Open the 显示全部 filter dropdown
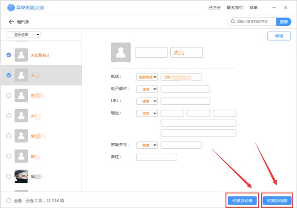 pos(24,35)
